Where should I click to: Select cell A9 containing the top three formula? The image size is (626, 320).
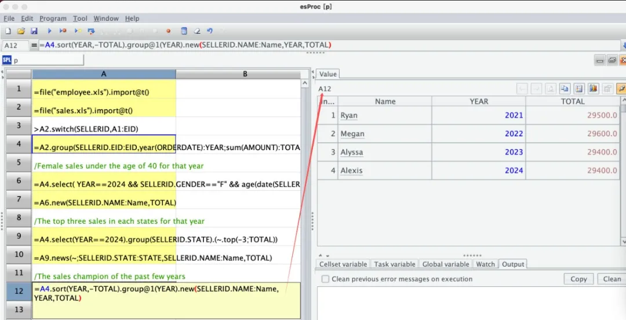[104, 239]
